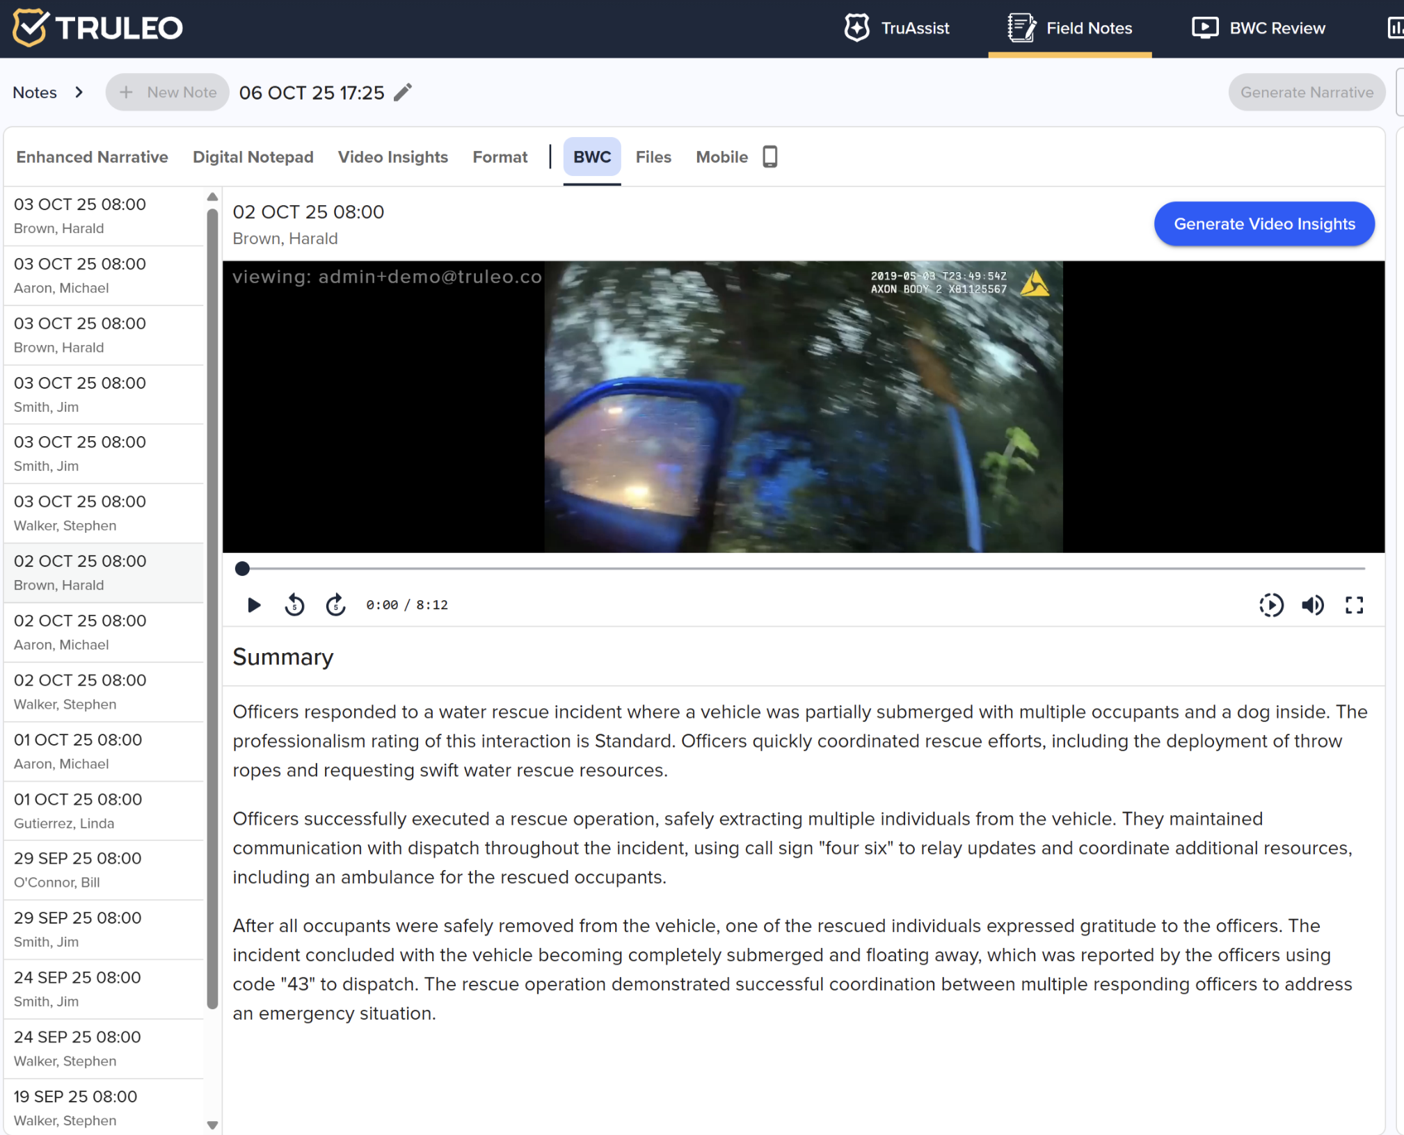Open the Digital Notepad tab
The height and width of the screenshot is (1135, 1404).
(x=253, y=157)
